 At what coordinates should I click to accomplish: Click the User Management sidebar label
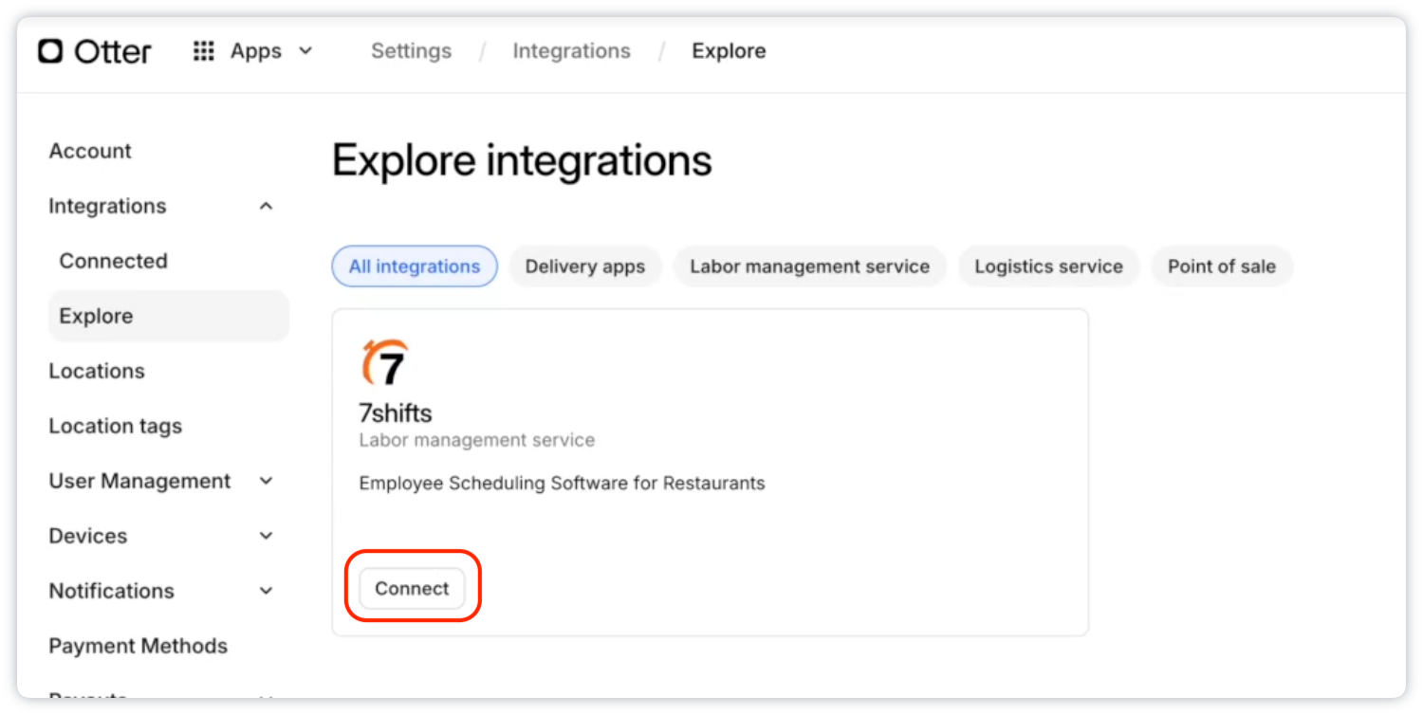(139, 482)
